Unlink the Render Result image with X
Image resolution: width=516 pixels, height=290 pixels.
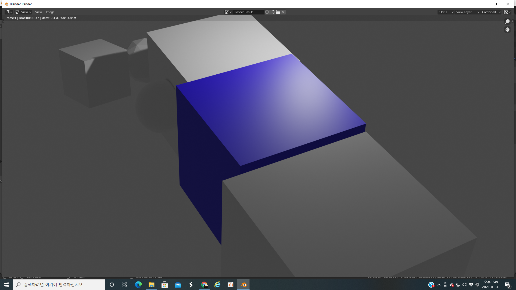tap(283, 12)
